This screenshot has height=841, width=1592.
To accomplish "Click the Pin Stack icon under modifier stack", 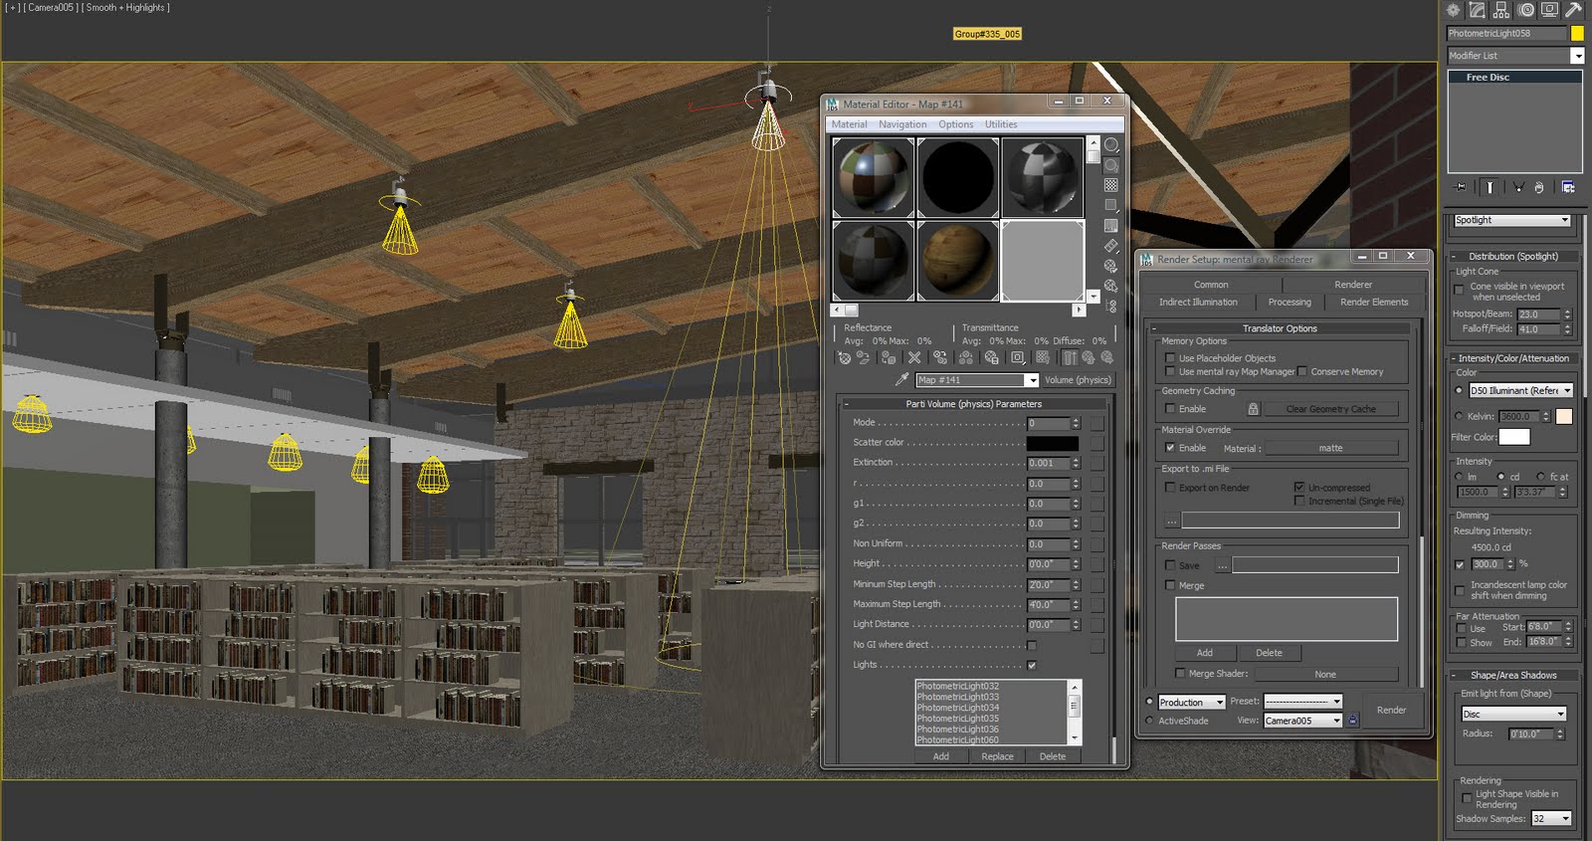I will tap(1460, 187).
